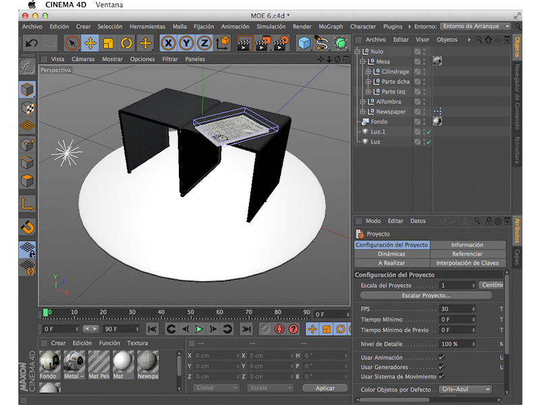This screenshot has height=405, width=540.
Task: Expand the Newspaper object hierarchy
Action: (362, 112)
